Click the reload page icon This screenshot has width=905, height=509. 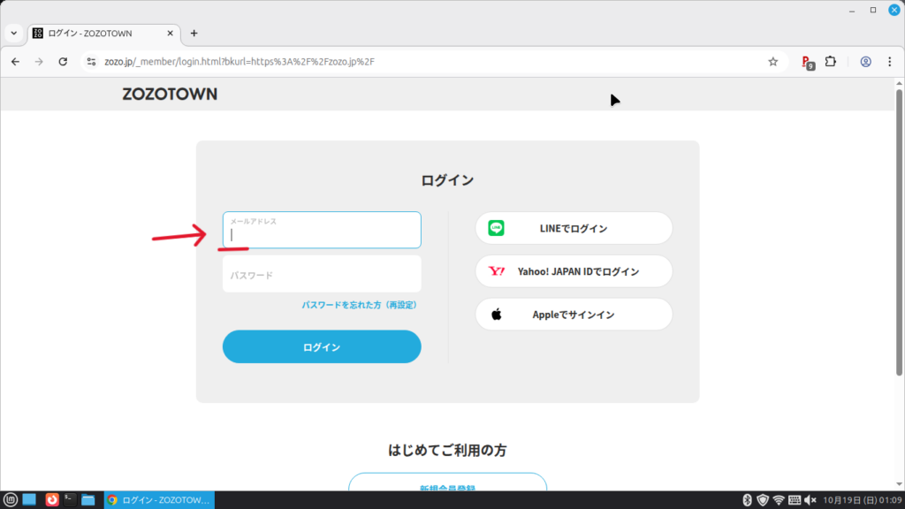[x=63, y=62]
